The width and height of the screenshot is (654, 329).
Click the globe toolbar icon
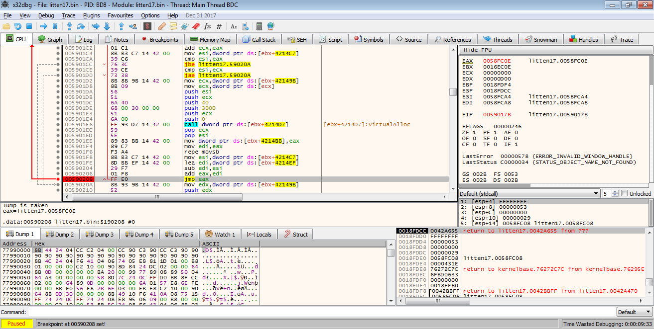270,26
